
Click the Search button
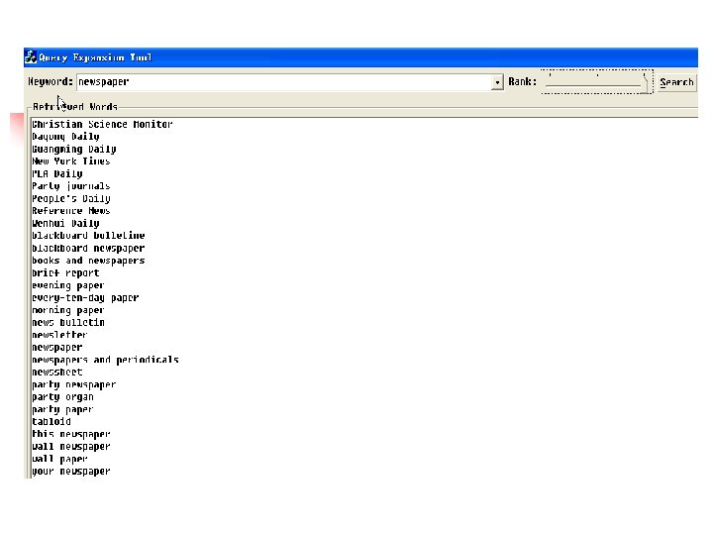click(x=676, y=82)
